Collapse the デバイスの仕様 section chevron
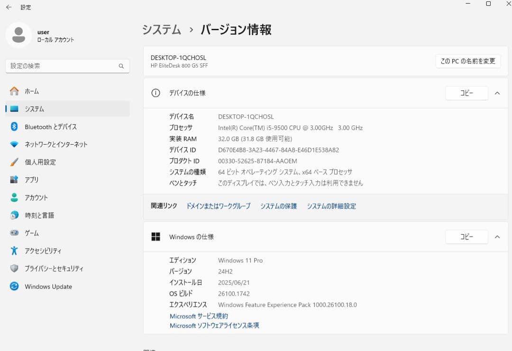The image size is (512, 351). pos(497,93)
